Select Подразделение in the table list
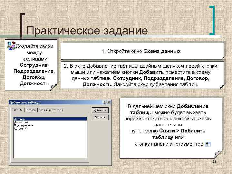 (50, 125)
